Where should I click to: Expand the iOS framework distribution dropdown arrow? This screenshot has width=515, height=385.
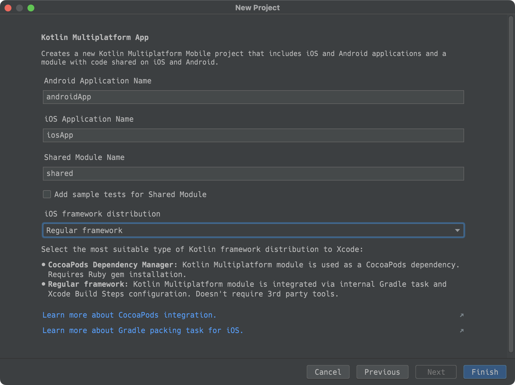coord(457,230)
